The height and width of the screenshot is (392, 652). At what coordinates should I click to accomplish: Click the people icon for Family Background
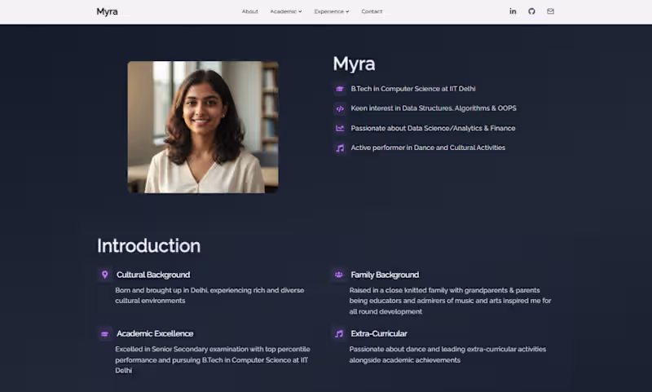tap(339, 275)
